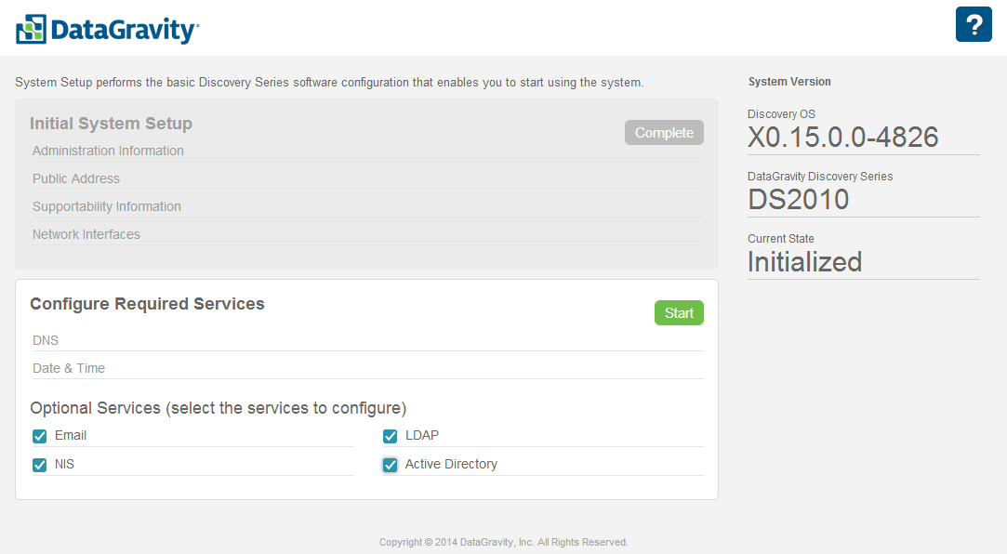Uncheck the Email optional service
1007x554 pixels.
[x=39, y=436]
